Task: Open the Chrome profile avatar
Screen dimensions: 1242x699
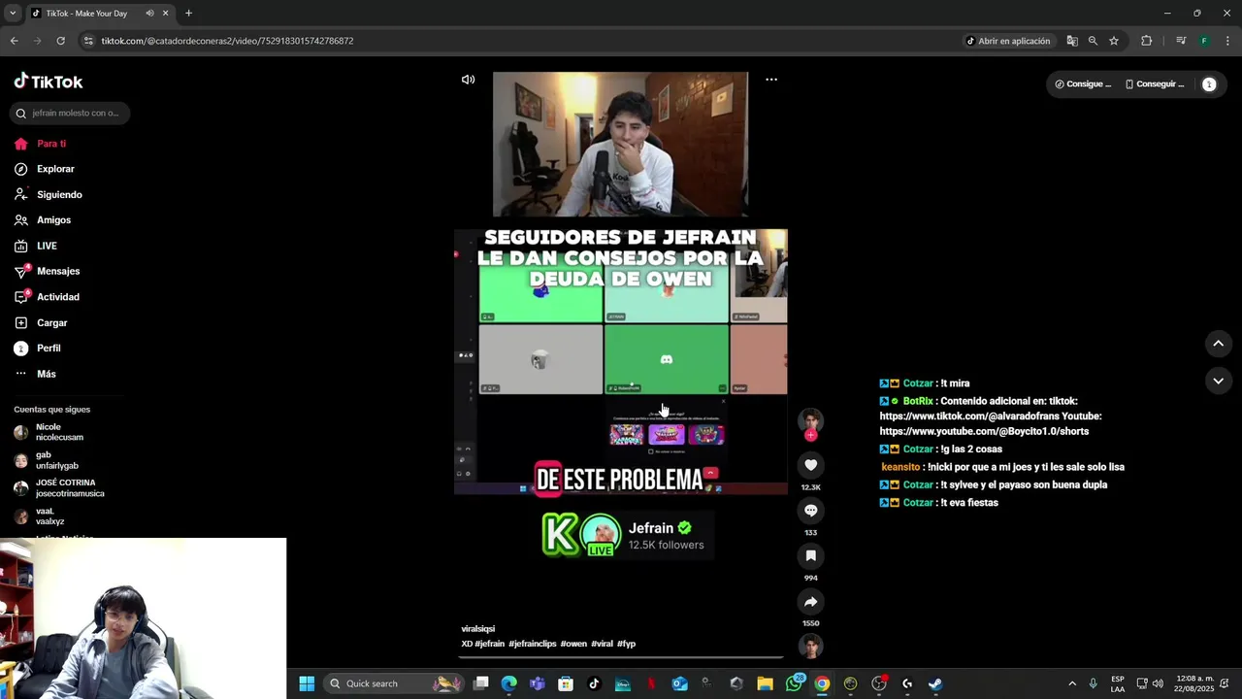Action: (1204, 41)
